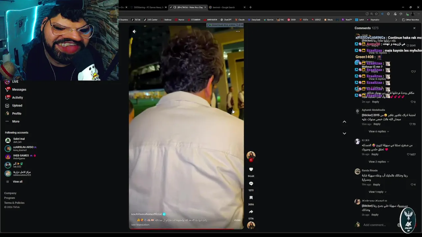422x237 pixels.
Task: Open the LIVE Center bookmark
Action: pos(150,20)
